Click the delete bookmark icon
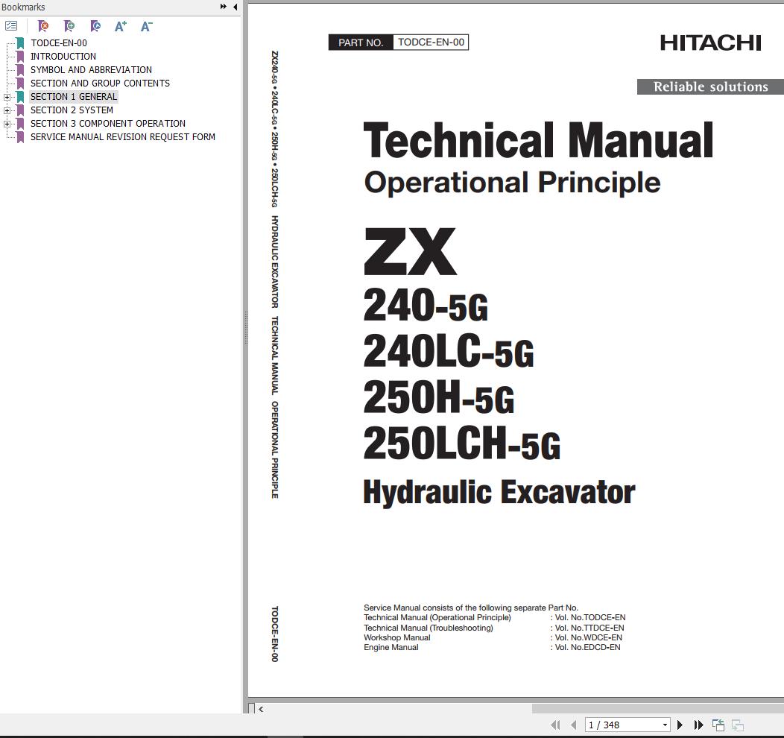Image resolution: width=784 pixels, height=738 pixels. point(43,26)
